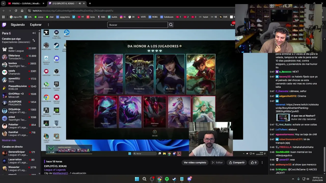
Task: Open Windows taskbar search
Action: tap(144, 179)
